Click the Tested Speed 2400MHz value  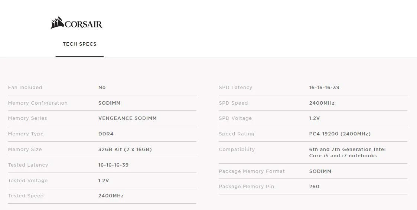pyautogui.click(x=111, y=196)
